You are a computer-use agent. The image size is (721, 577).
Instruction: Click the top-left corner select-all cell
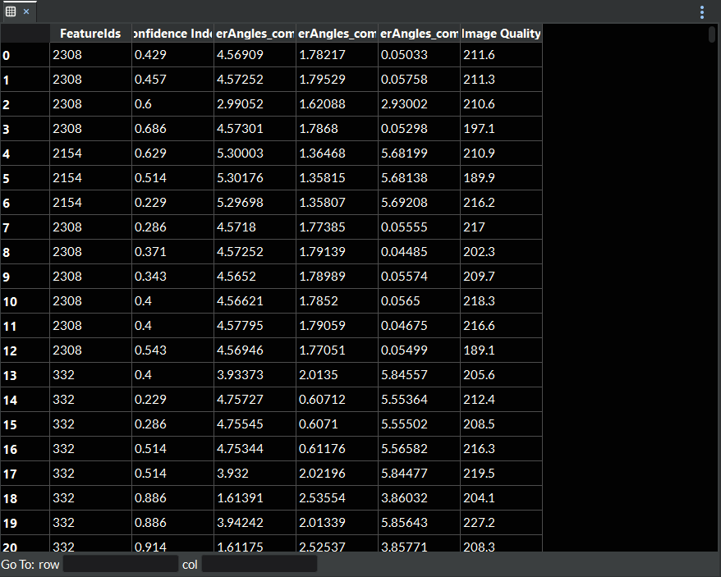(25, 34)
